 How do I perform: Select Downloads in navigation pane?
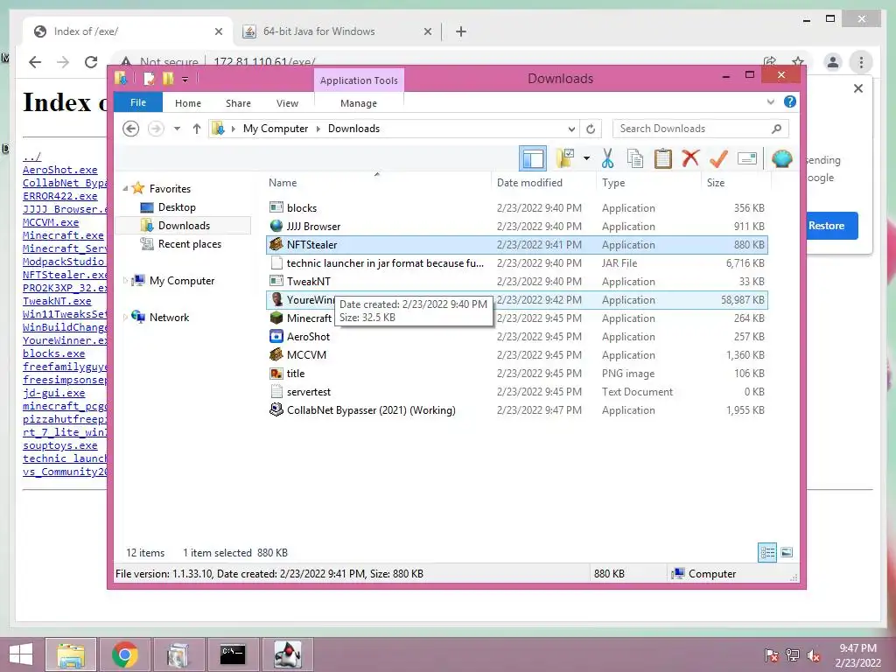click(184, 225)
